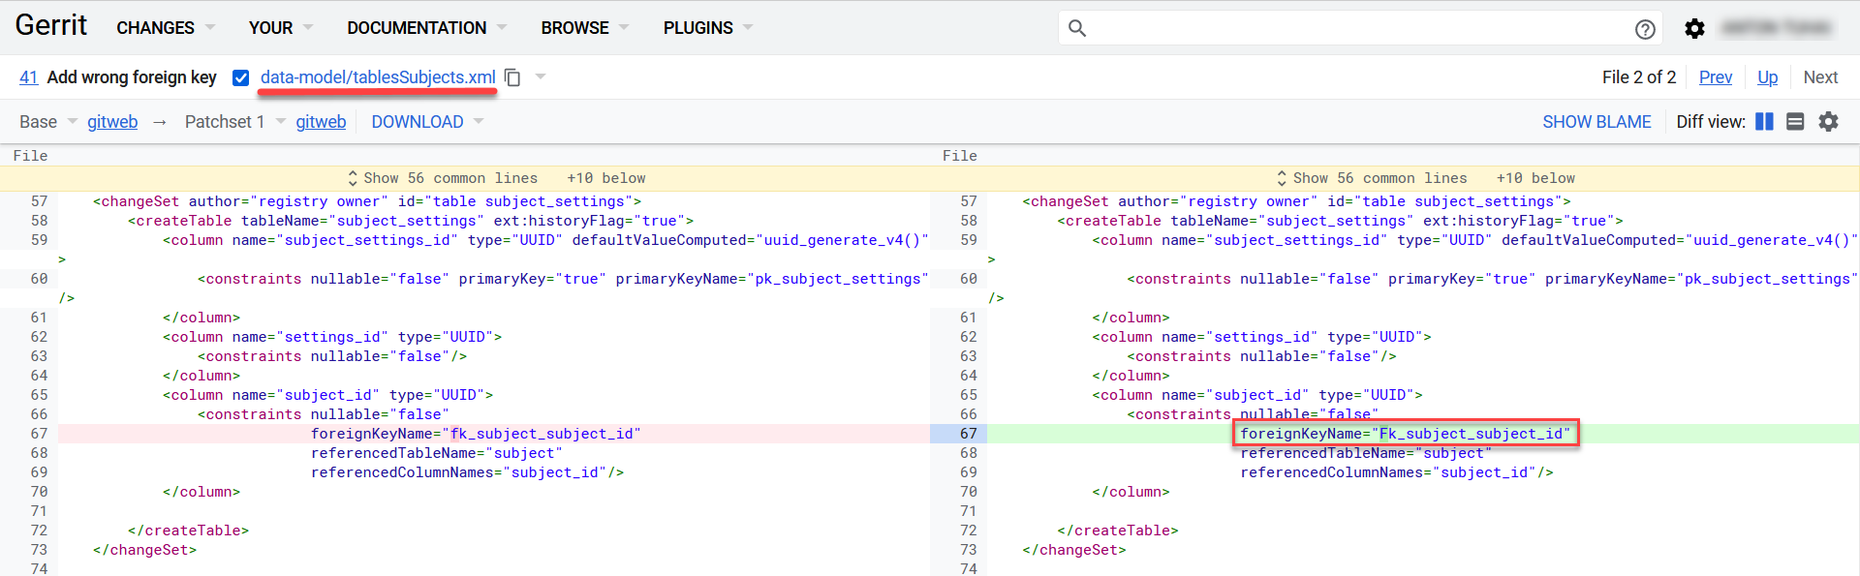
Task: Toggle the file reviewed checkbox
Action: click(241, 77)
